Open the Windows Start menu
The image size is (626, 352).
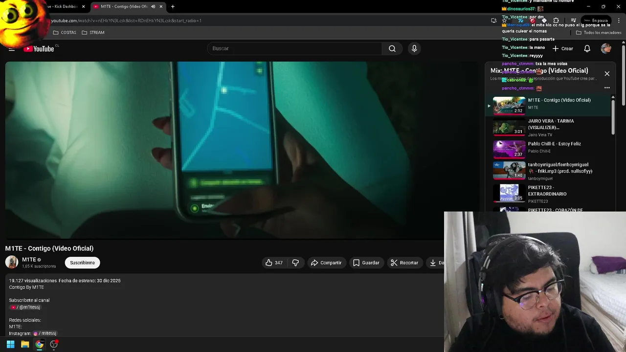coord(10,344)
